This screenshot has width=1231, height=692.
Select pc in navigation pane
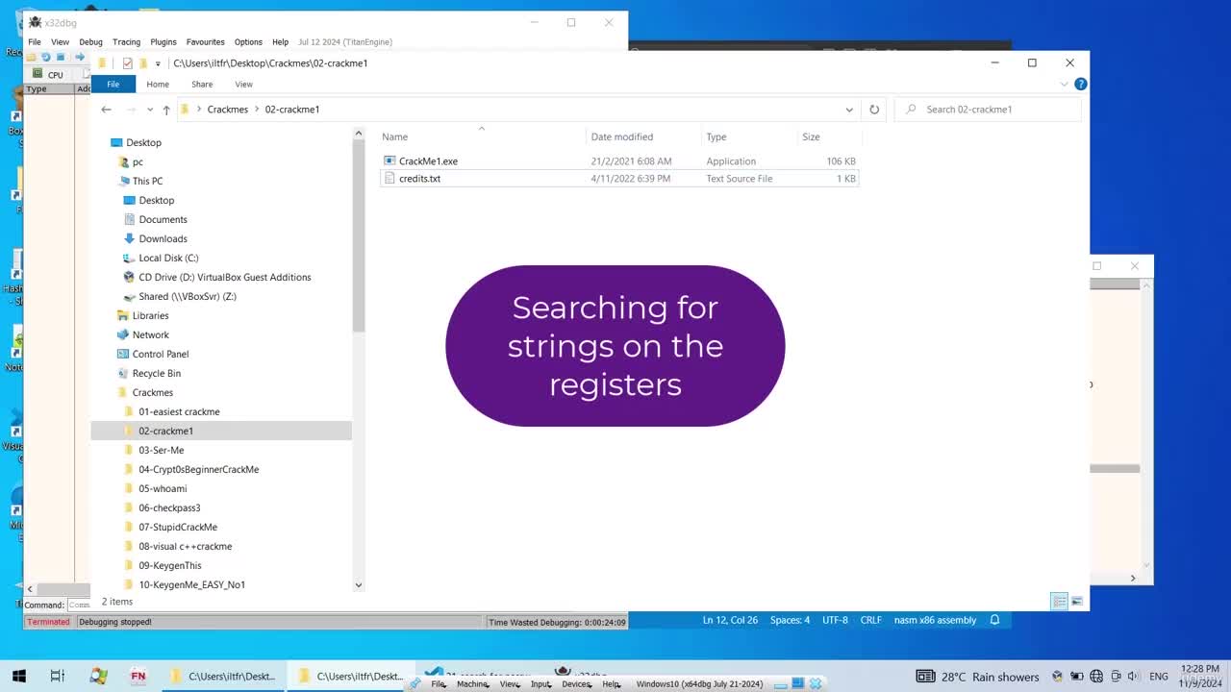[138, 161]
